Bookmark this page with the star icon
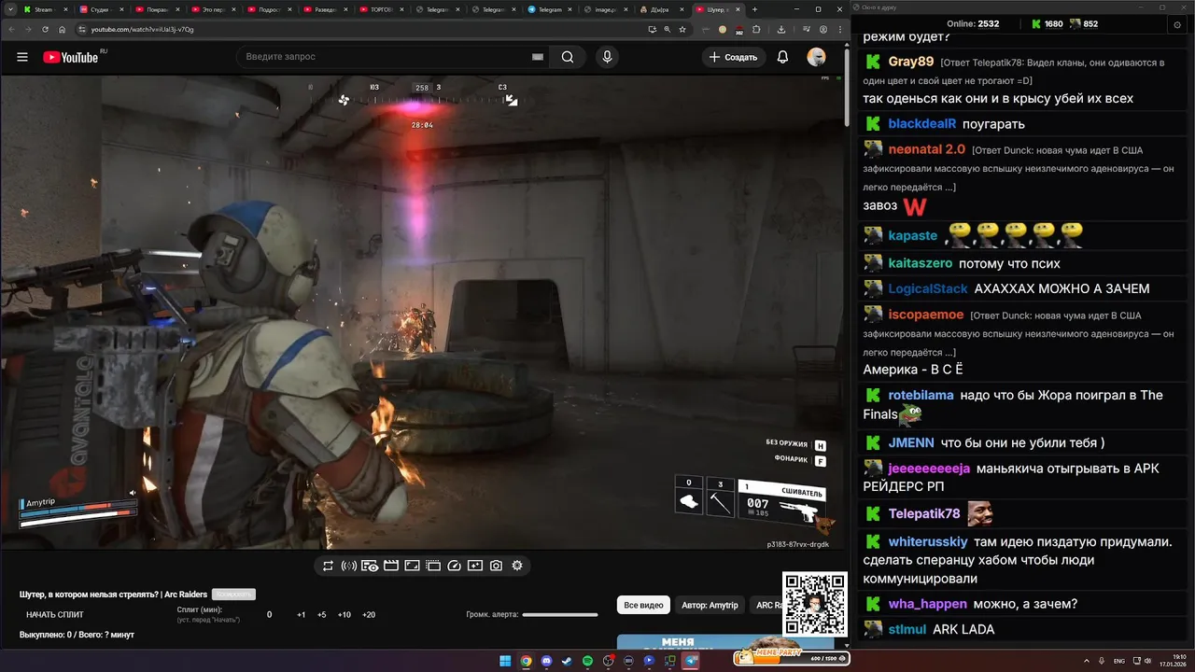The image size is (1195, 672). point(682,29)
